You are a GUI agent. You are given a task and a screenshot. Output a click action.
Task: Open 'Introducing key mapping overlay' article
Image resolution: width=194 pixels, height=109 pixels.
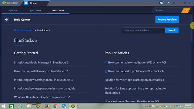point(45,88)
